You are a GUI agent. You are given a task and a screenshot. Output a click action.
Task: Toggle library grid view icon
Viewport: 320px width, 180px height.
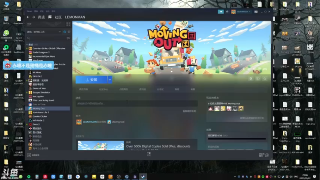pyautogui.click(x=68, y=24)
